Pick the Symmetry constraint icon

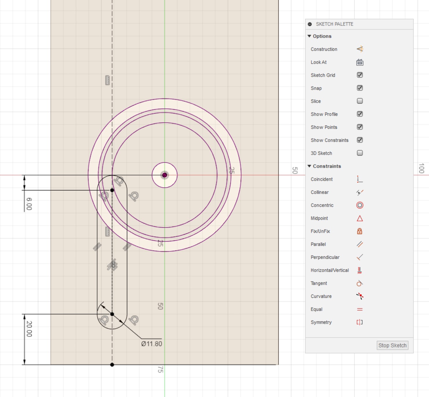360,322
